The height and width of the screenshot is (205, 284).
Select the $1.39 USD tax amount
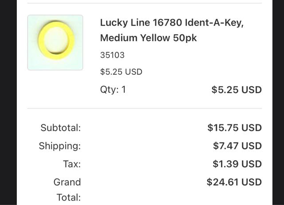coord(237,164)
